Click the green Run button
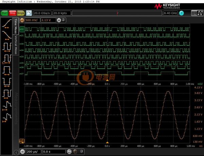This screenshot has height=156, width=204. point(4,13)
